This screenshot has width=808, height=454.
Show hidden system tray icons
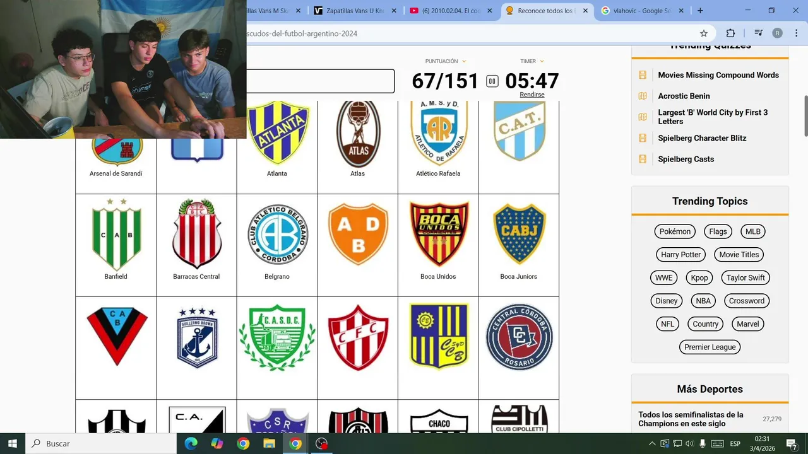pyautogui.click(x=652, y=443)
